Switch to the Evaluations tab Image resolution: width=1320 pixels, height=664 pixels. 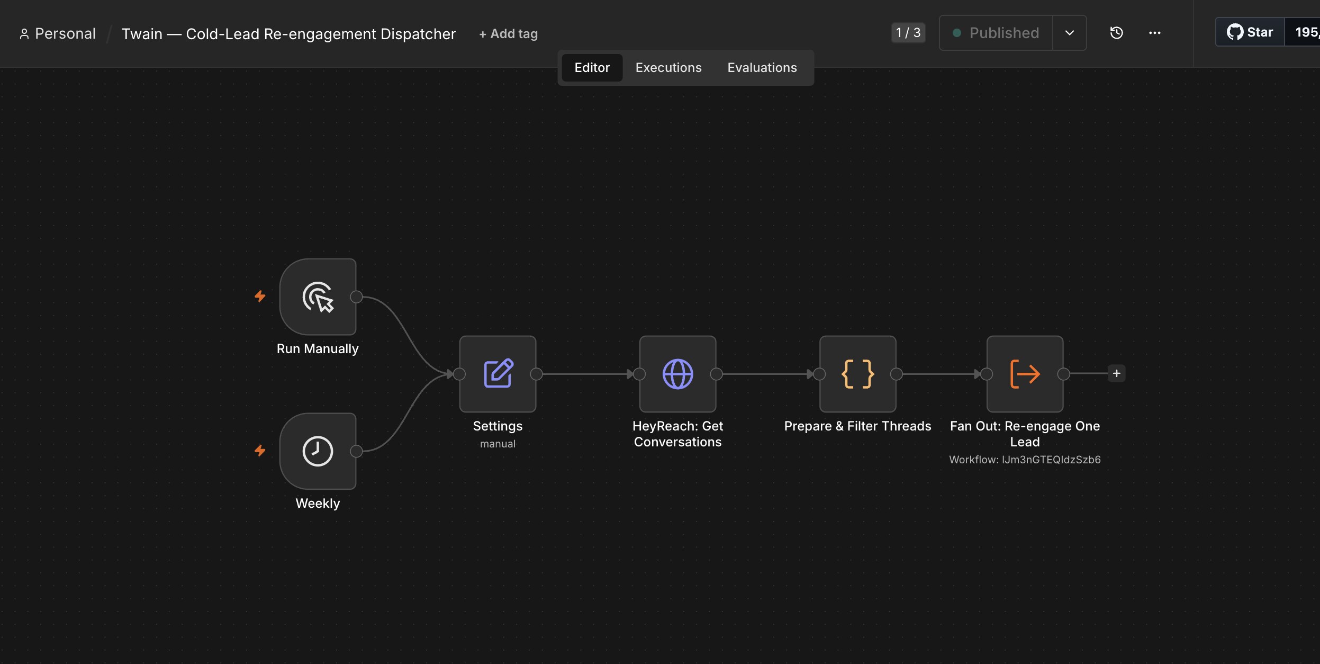point(762,68)
